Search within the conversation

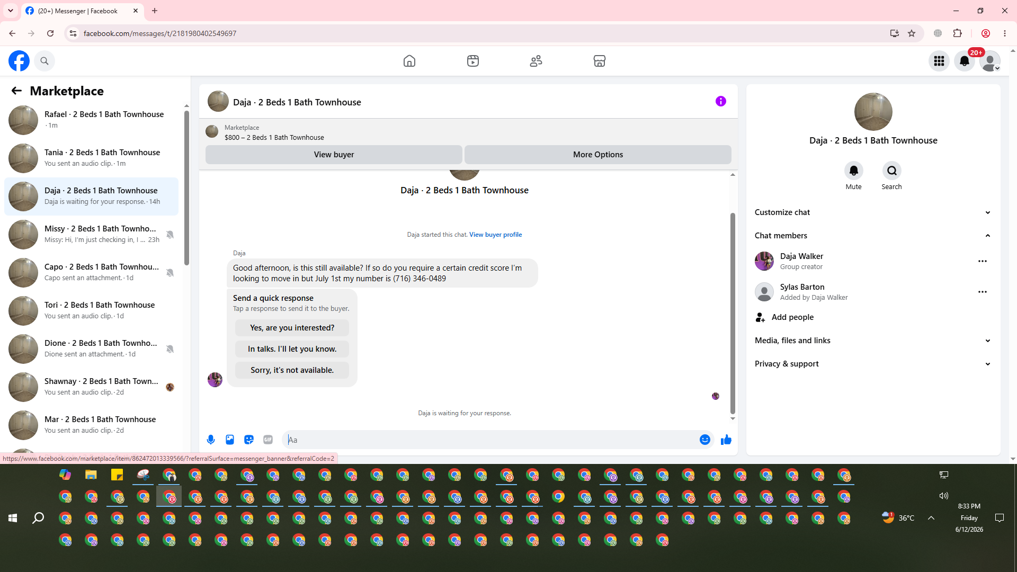tap(892, 171)
